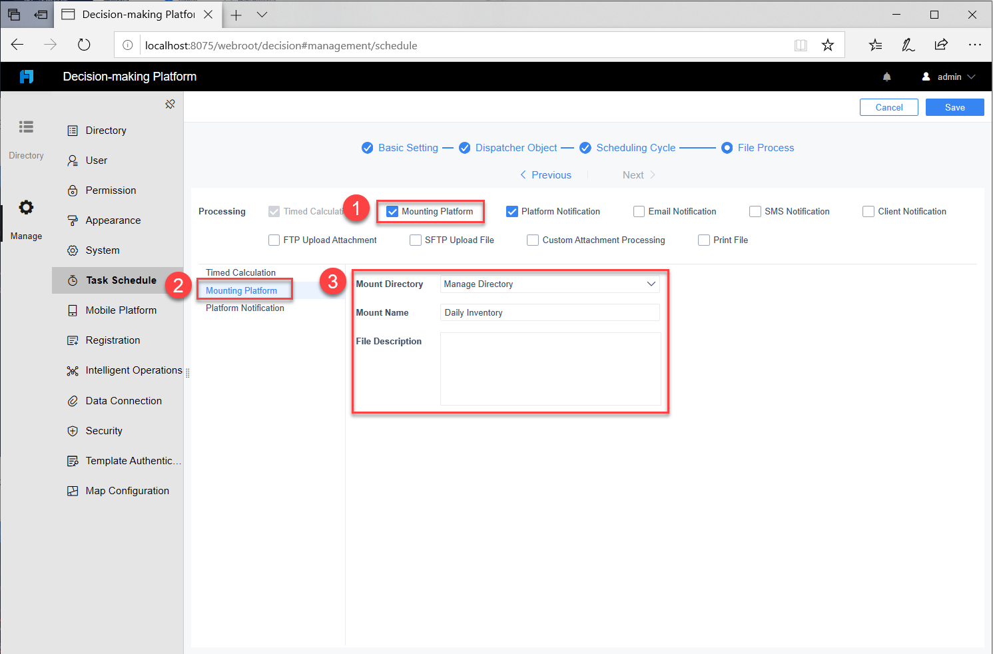Save the task schedule settings

[x=954, y=107]
